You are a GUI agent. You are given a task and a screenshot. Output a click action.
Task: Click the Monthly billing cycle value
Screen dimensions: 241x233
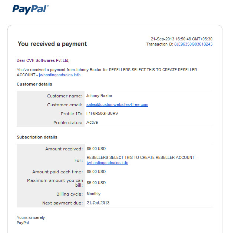click(93, 194)
